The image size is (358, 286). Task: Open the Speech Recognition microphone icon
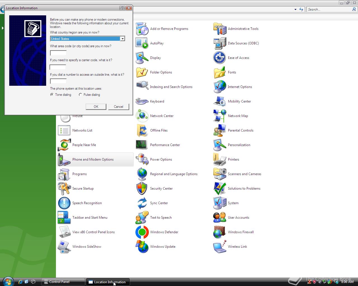[64, 203]
